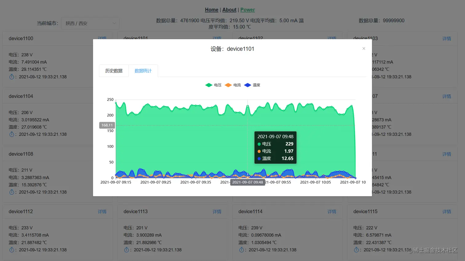Click the 250 y-axis label
This screenshot has height=261, width=465.
pos(110,100)
